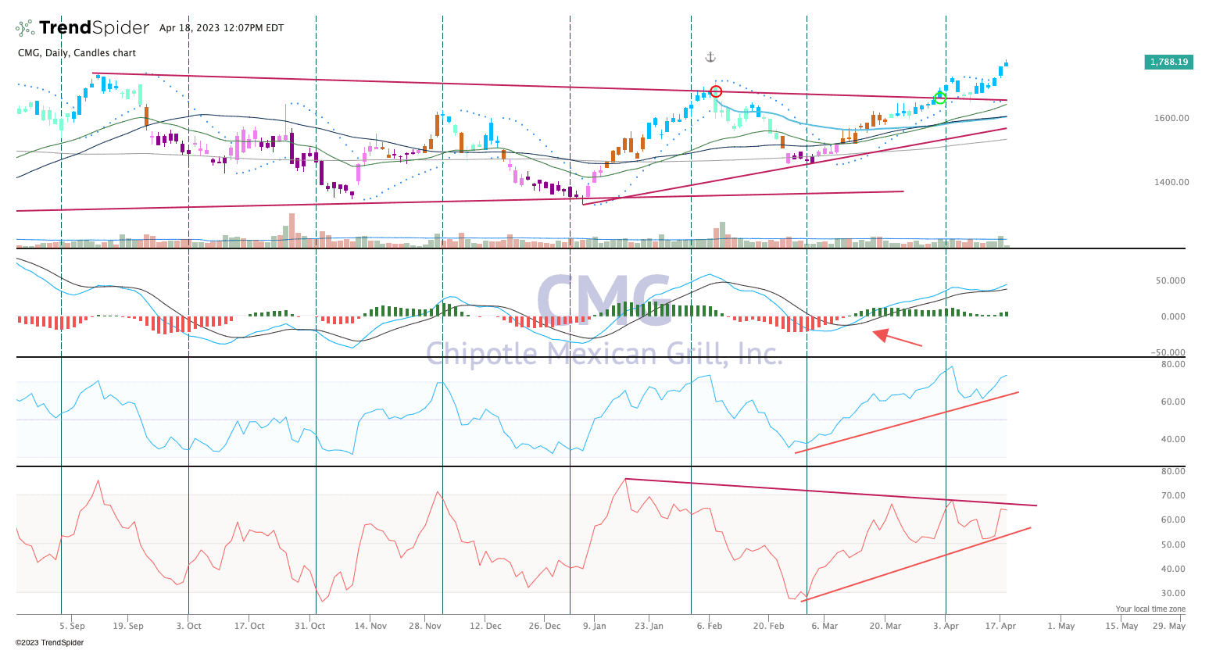Click the '3. Apr' date label
Viewport: 1209px width, 650px height.
tap(946, 626)
